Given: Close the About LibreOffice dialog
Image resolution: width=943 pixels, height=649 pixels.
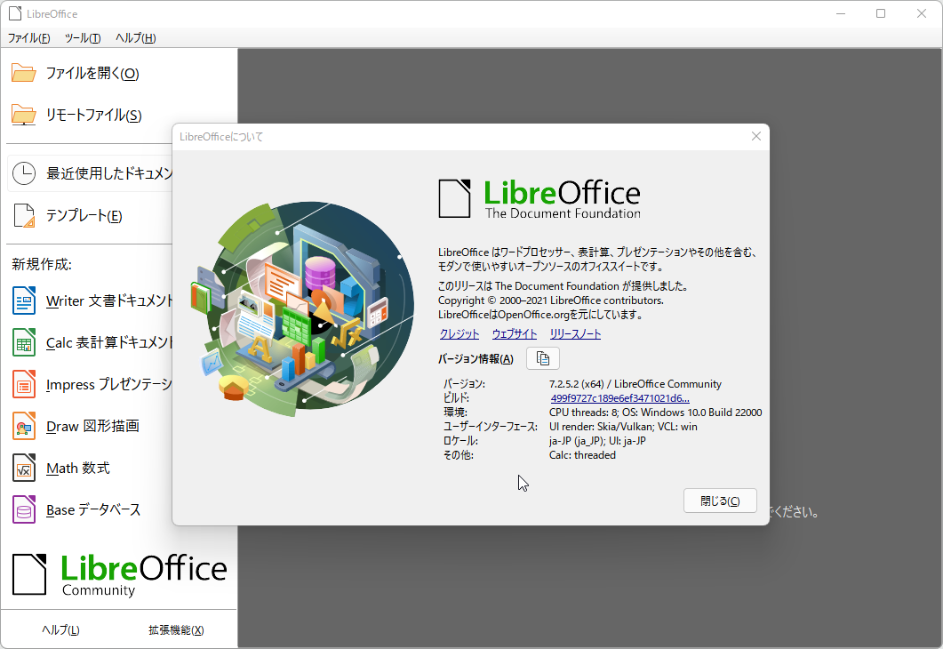Looking at the screenshot, I should pos(719,501).
